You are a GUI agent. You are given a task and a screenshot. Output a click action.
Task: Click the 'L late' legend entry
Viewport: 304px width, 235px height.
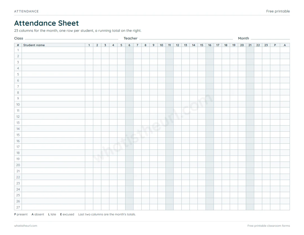pyautogui.click(x=52, y=214)
